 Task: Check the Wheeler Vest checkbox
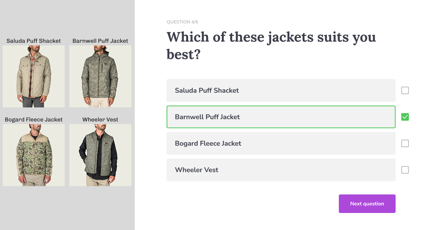(x=405, y=170)
